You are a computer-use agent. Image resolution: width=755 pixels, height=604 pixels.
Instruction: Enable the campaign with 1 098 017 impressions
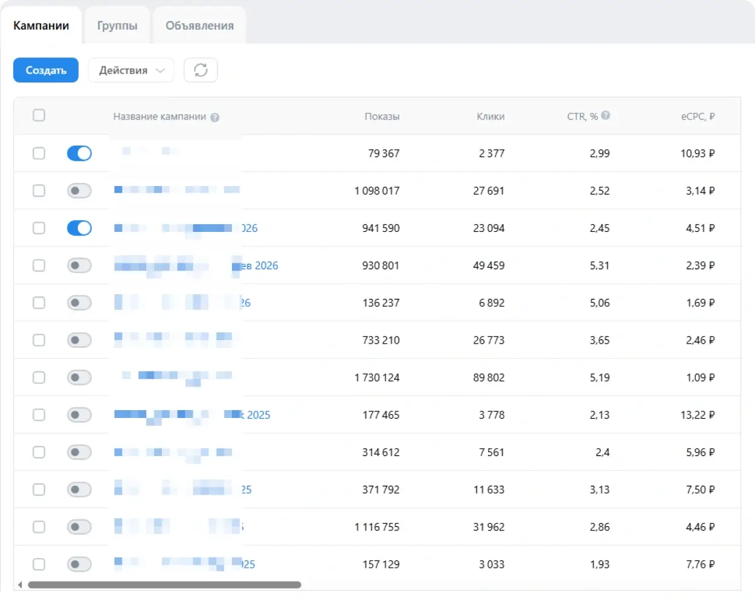[x=79, y=191]
